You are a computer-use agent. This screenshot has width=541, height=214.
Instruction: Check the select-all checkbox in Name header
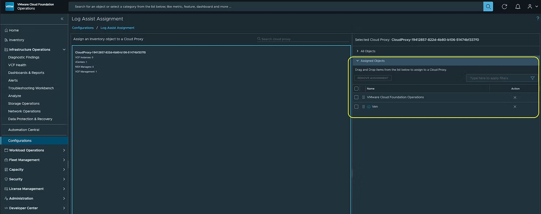[356, 89]
